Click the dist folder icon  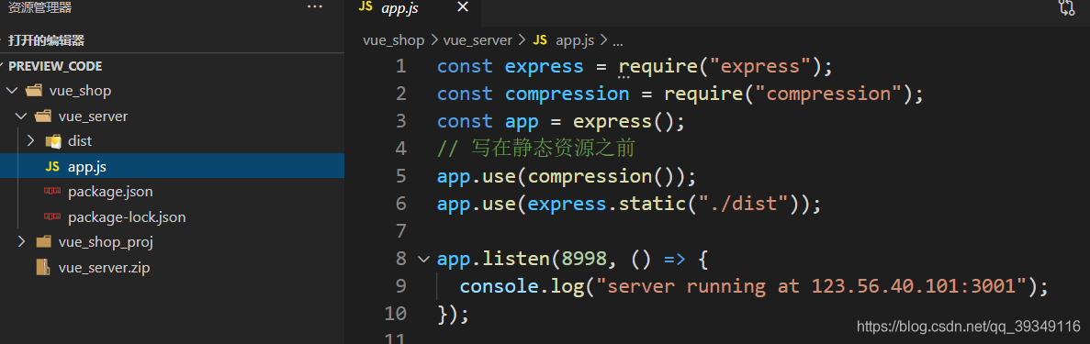pos(53,141)
